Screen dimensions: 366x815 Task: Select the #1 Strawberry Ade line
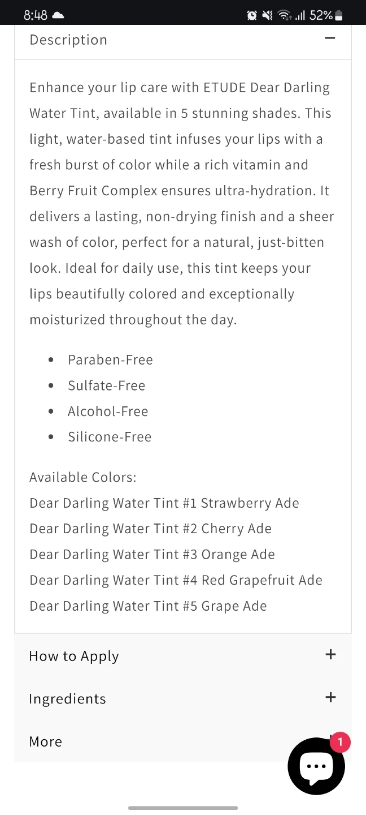coord(164,503)
